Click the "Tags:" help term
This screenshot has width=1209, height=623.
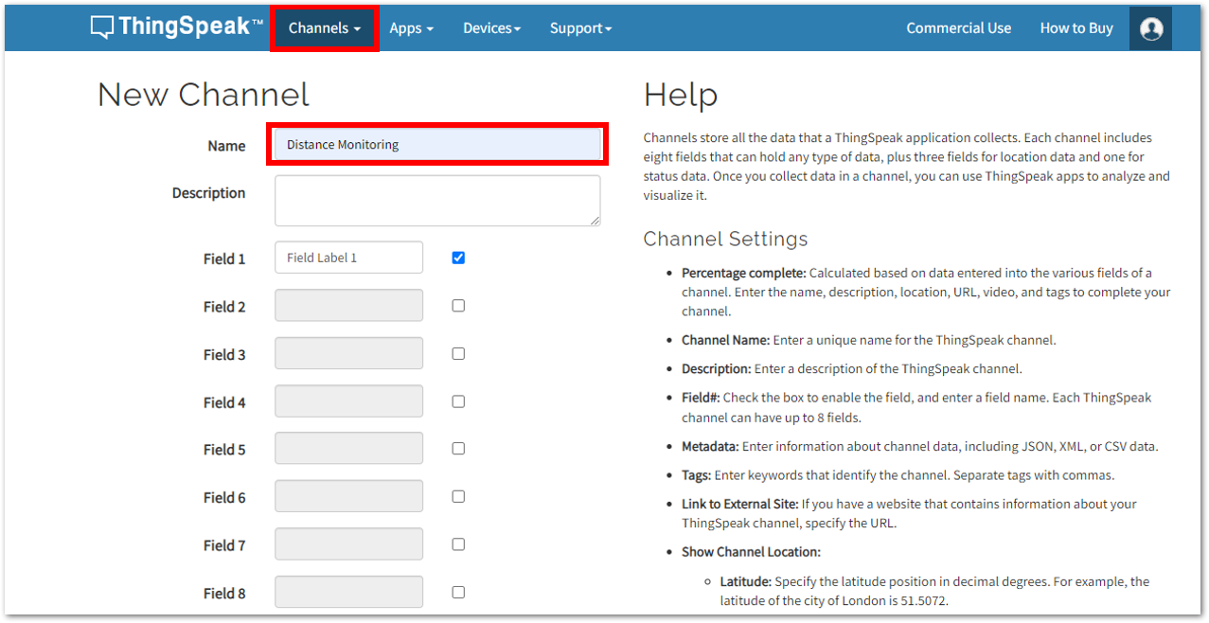[x=696, y=474]
